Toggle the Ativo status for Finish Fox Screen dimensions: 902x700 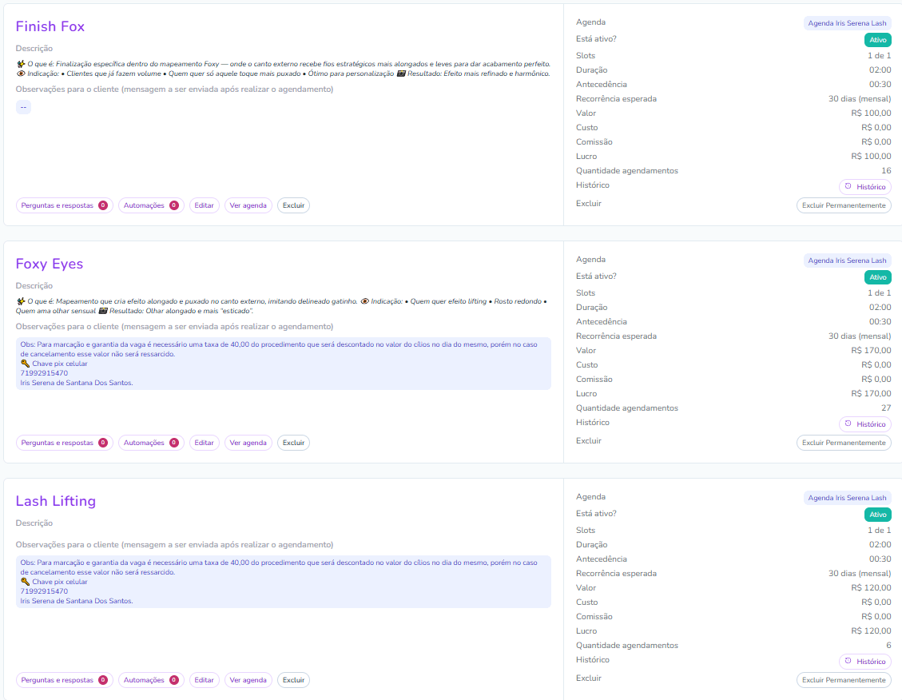point(877,40)
